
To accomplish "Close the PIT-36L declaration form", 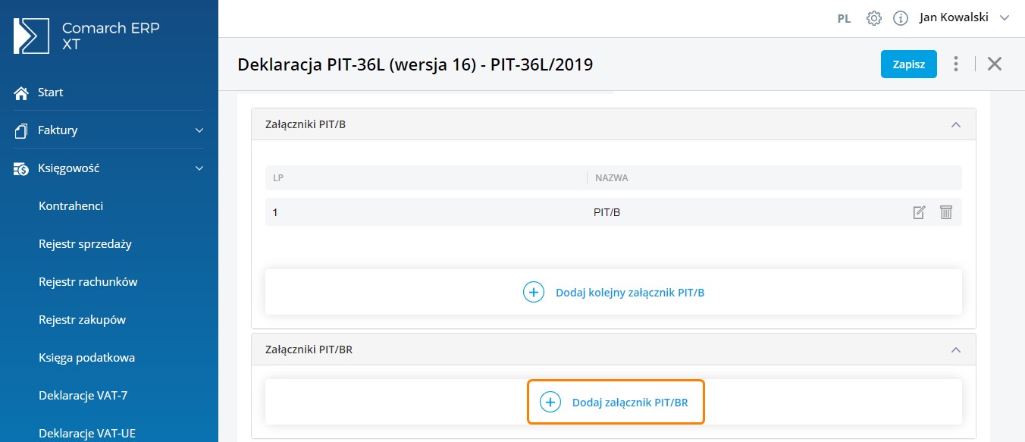I will pyautogui.click(x=995, y=64).
